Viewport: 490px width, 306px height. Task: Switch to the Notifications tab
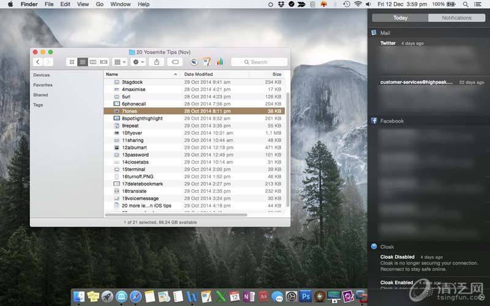coord(456,18)
